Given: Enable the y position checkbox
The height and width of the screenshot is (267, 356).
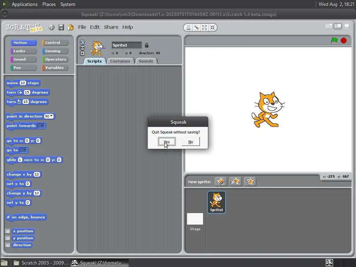Looking at the screenshot, I should click(x=8, y=238).
